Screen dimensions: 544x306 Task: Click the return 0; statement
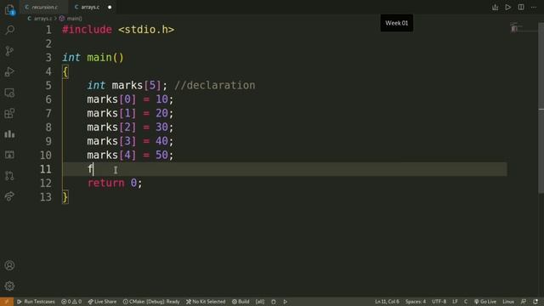click(115, 183)
